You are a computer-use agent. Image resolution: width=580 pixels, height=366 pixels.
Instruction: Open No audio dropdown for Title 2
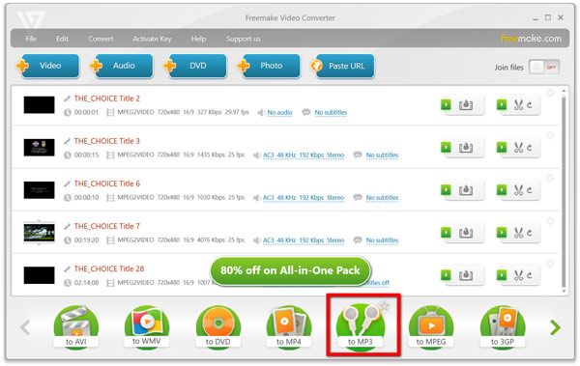pos(279,112)
